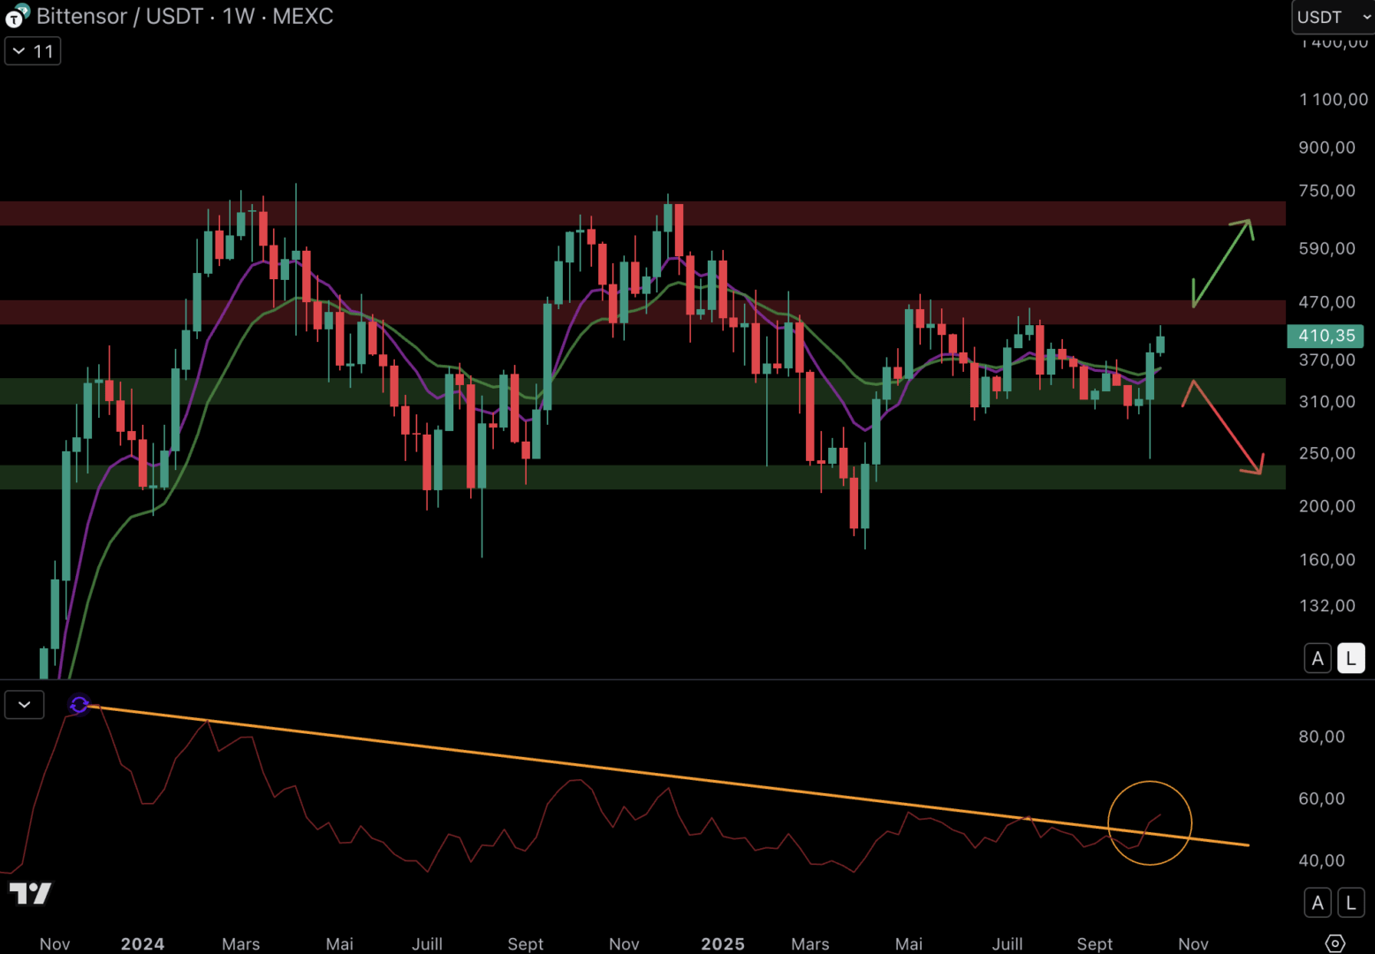Select the lowest green support zone
Image resolution: width=1375 pixels, height=954 pixels.
click(x=619, y=477)
